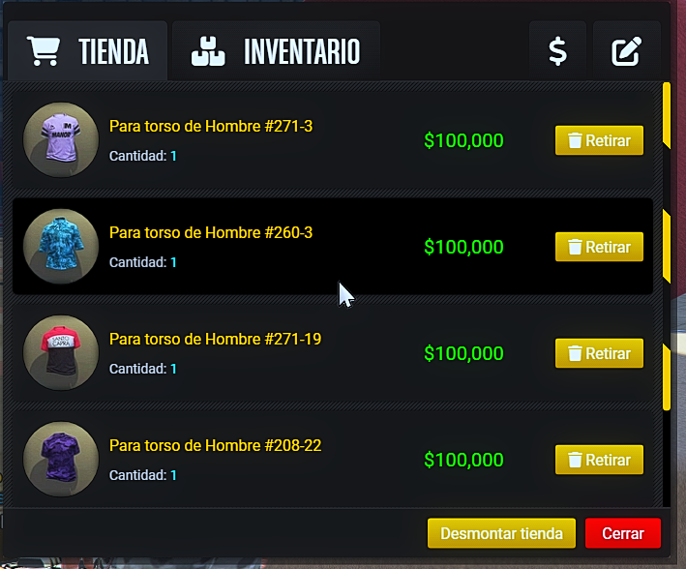Screen dimensions: 686x569
Task: Select the Para torso de Hombre #271-19 title
Action: pos(215,339)
